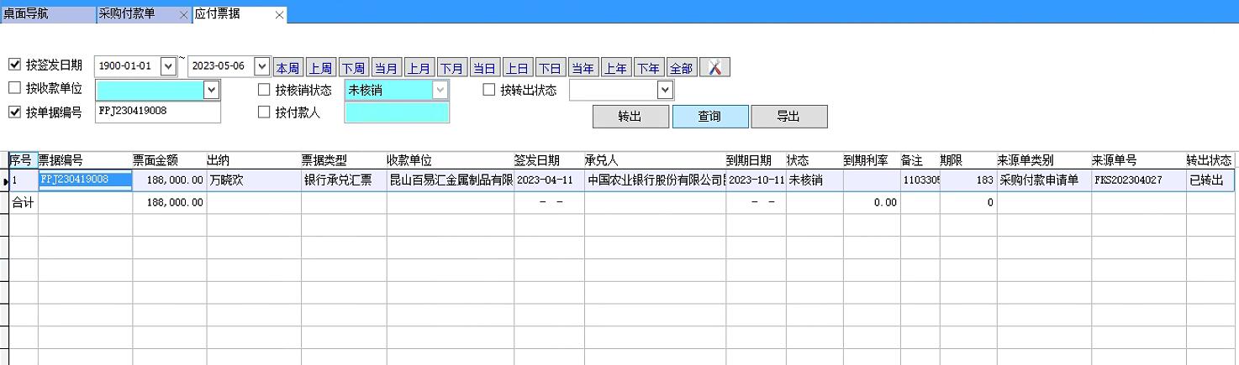Tick the 按核销状态 checkbox
Viewport: 1239px width, 365px height.
pyautogui.click(x=264, y=90)
